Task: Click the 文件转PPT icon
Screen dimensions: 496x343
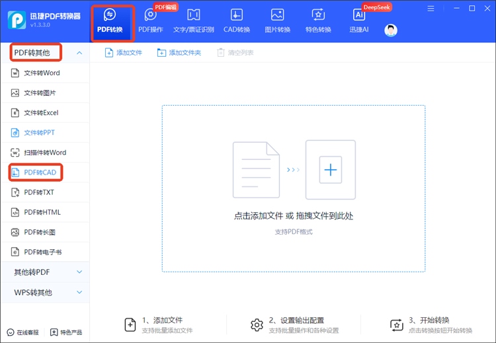Action: pos(15,133)
